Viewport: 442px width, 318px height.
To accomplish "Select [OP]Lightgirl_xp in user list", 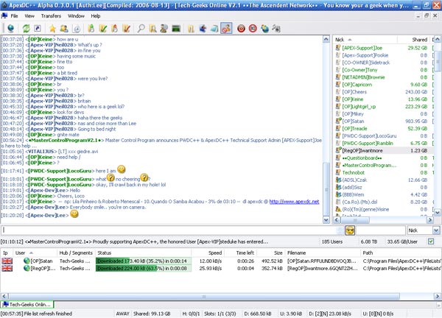I will tap(359, 107).
